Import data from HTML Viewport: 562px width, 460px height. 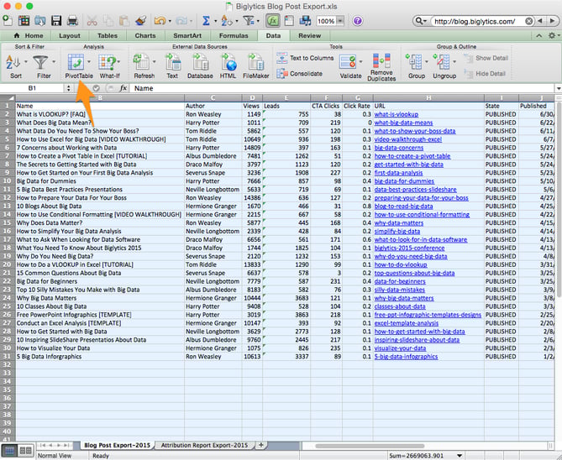pyautogui.click(x=228, y=66)
